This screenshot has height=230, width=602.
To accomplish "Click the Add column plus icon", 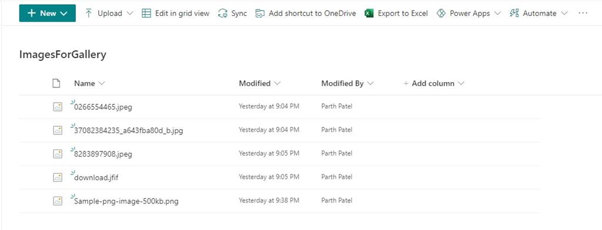I will coord(406,83).
